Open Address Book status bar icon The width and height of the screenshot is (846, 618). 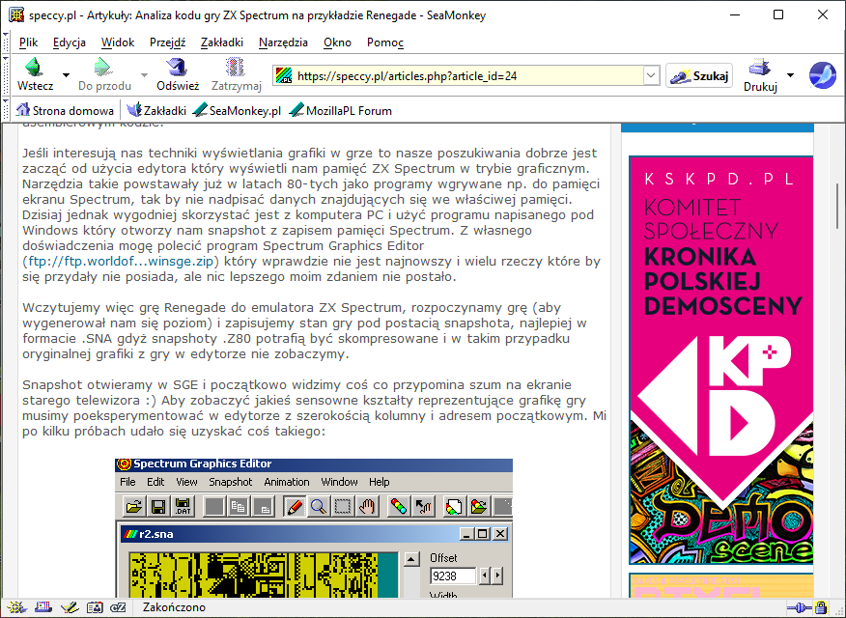pyautogui.click(x=95, y=607)
